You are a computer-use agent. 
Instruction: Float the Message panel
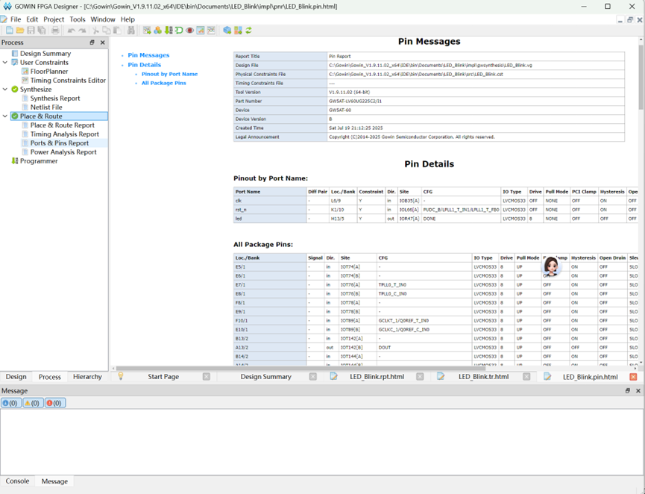pos(628,391)
